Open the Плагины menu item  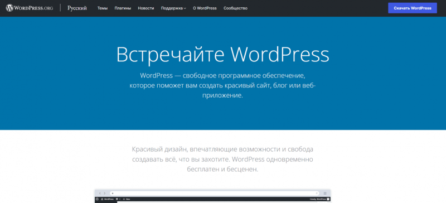(x=123, y=8)
